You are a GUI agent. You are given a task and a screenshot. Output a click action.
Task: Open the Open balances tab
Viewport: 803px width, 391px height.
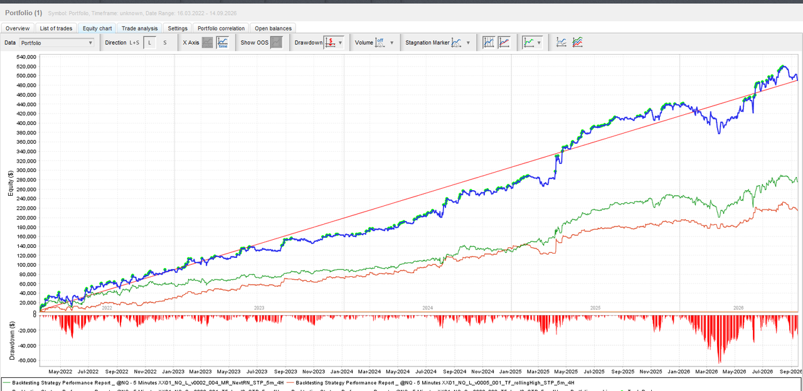273,28
